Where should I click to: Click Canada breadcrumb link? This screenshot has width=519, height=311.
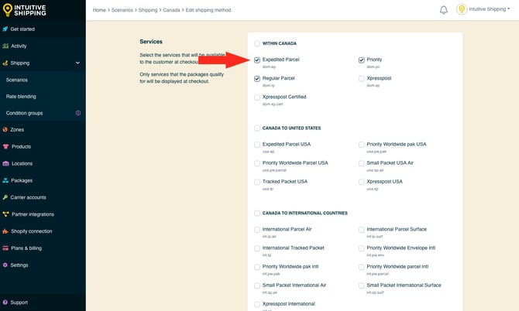(171, 10)
